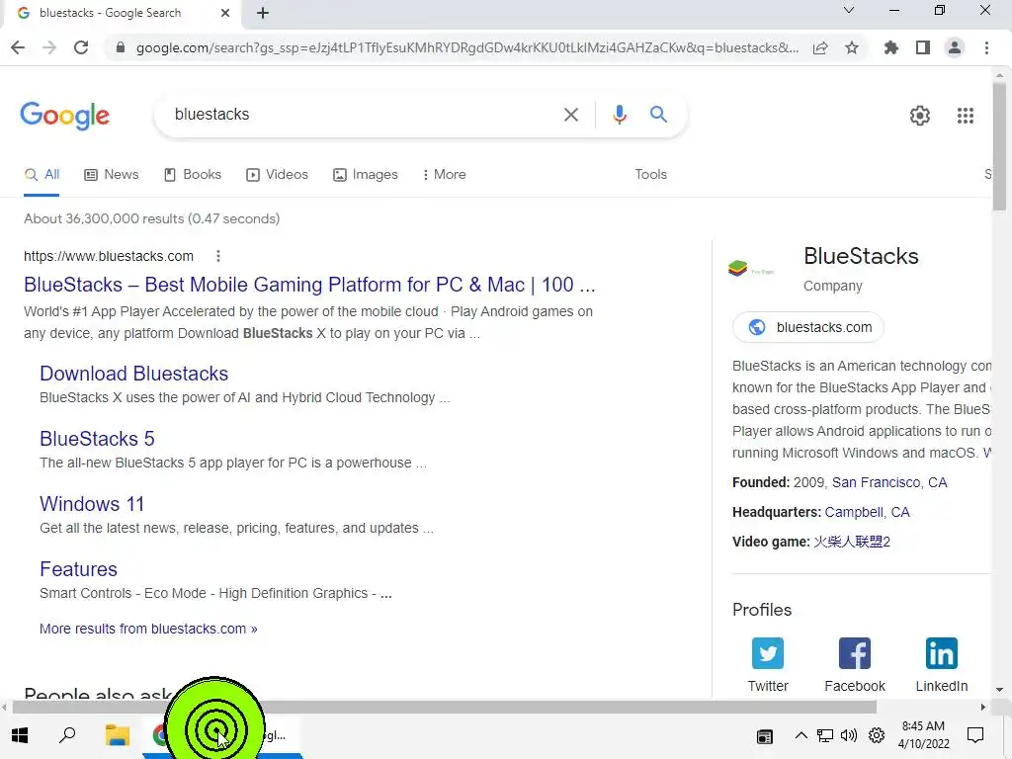Submit search with magnifier icon

tap(658, 115)
